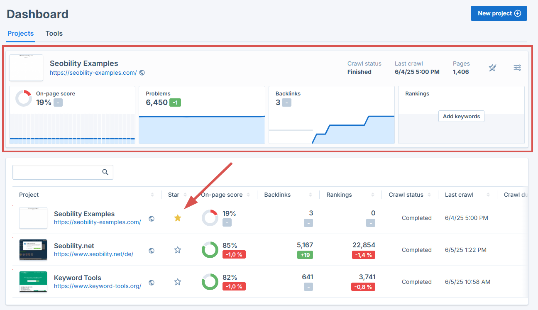Click the search magnifier icon
The image size is (538, 310).
(x=105, y=172)
